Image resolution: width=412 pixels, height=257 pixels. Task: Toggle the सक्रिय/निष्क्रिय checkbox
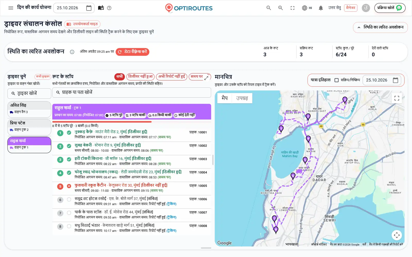click(337, 80)
